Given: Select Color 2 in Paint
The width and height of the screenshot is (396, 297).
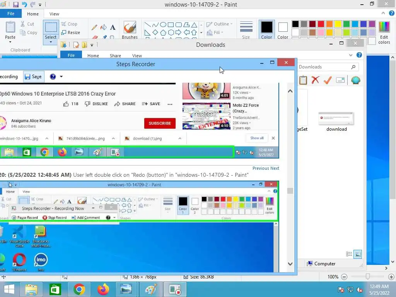Looking at the screenshot, I should click(283, 30).
